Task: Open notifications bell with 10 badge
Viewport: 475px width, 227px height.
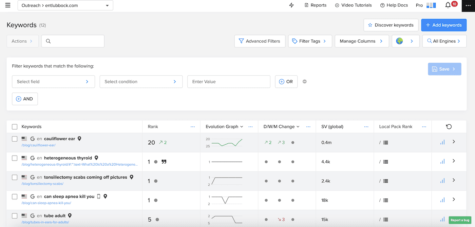Action: coord(448,5)
